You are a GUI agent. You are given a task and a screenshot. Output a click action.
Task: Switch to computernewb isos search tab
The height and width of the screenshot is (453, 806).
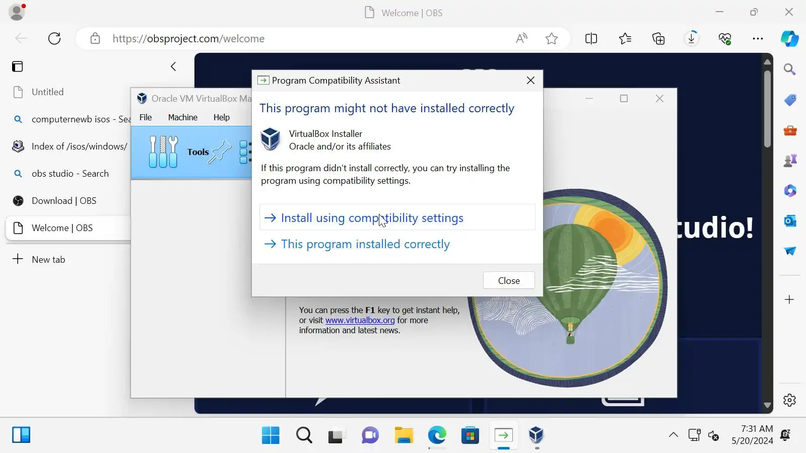coord(69,119)
